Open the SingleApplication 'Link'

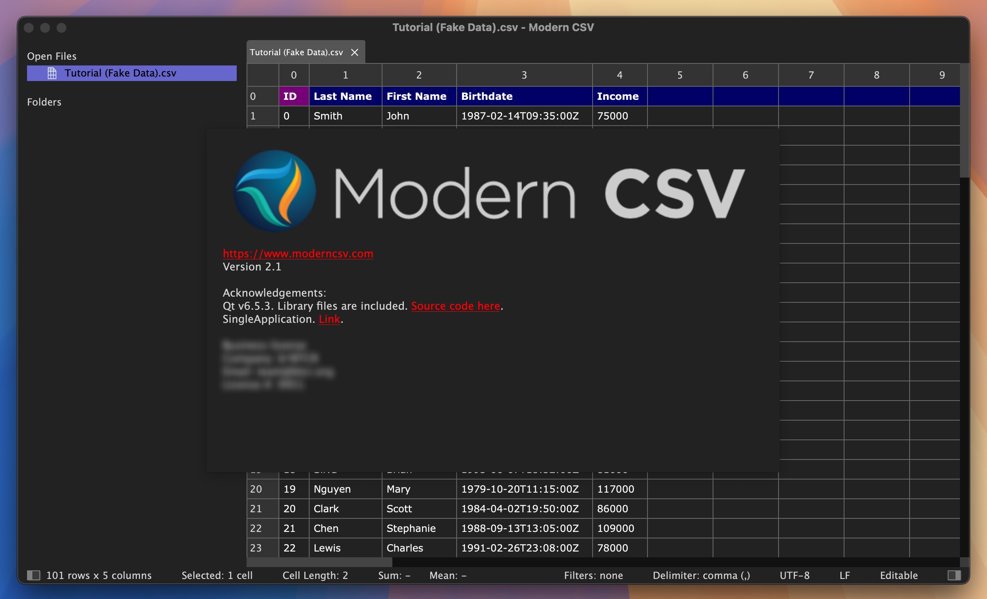pyautogui.click(x=329, y=319)
